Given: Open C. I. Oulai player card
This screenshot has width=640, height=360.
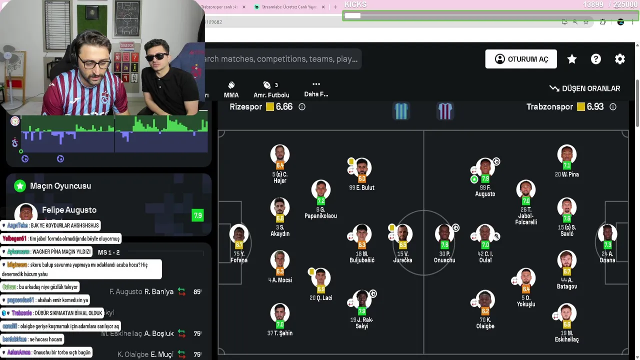Looking at the screenshot, I should (x=485, y=244).
